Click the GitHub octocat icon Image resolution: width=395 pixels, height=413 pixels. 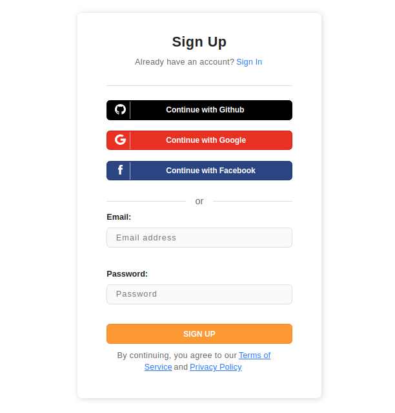(120, 110)
